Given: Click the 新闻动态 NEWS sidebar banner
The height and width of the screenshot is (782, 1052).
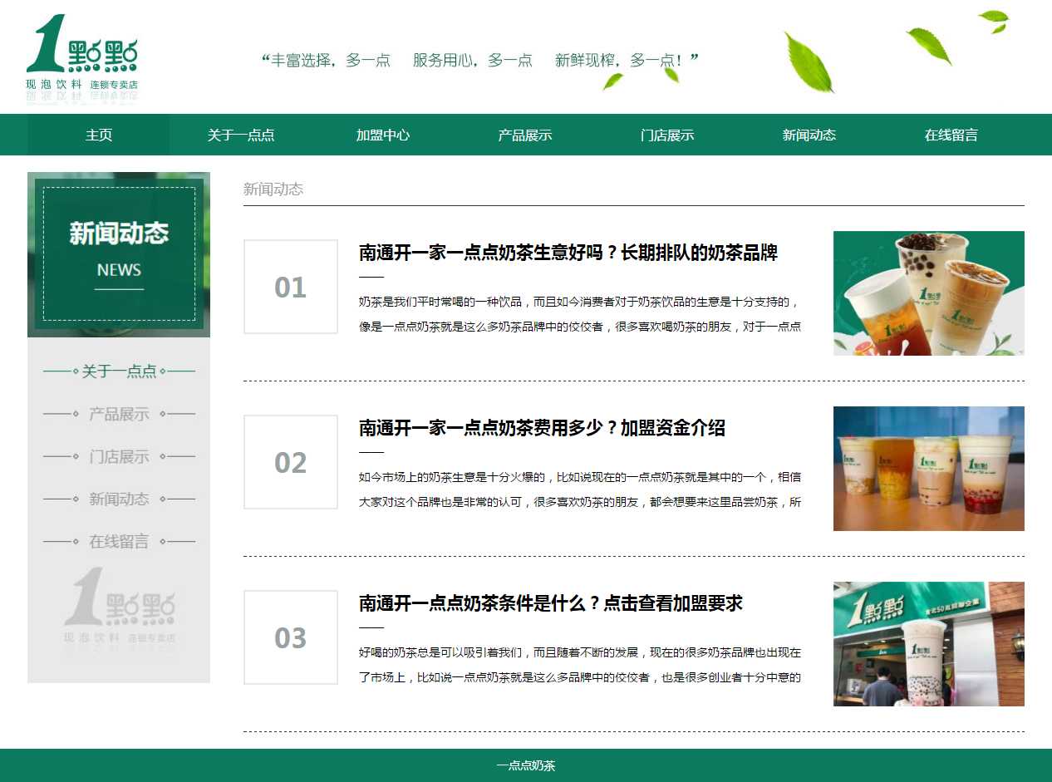Looking at the screenshot, I should point(119,253).
